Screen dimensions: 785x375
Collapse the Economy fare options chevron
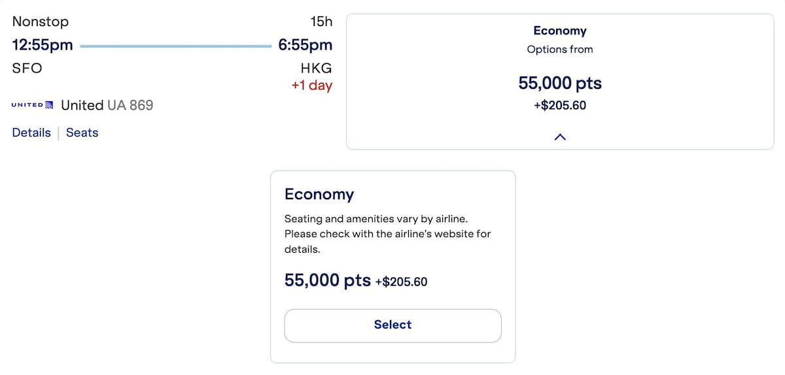click(560, 137)
